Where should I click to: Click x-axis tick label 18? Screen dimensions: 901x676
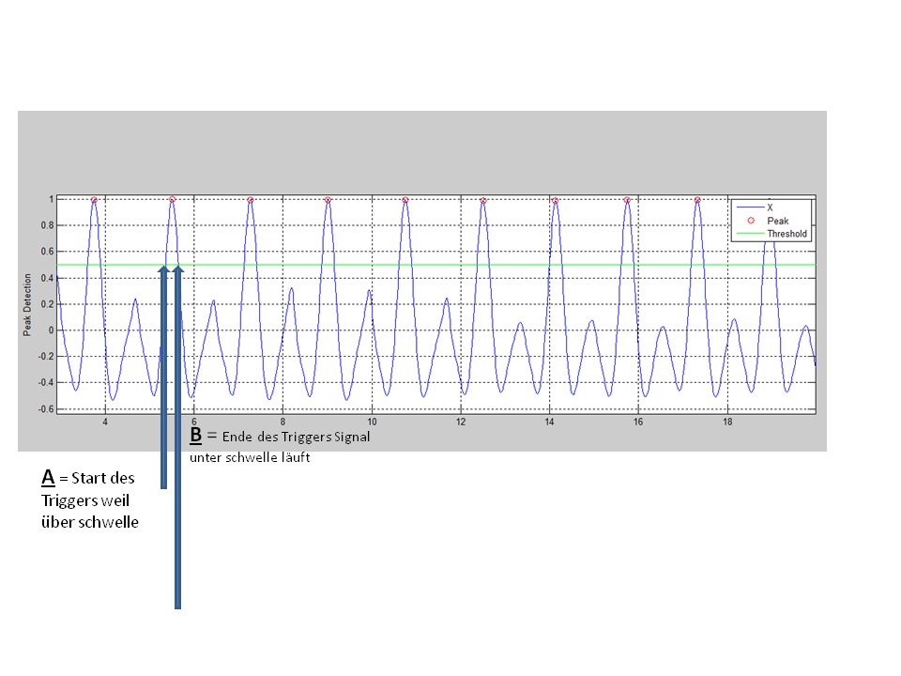[727, 422]
